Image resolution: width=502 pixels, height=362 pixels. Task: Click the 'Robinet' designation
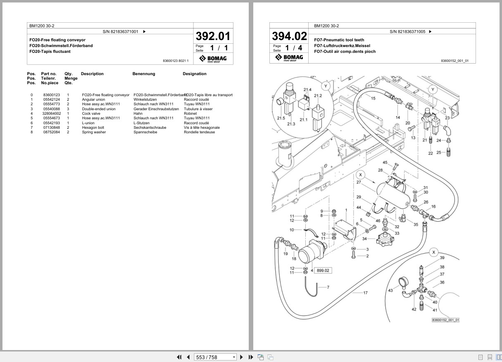click(x=190, y=114)
